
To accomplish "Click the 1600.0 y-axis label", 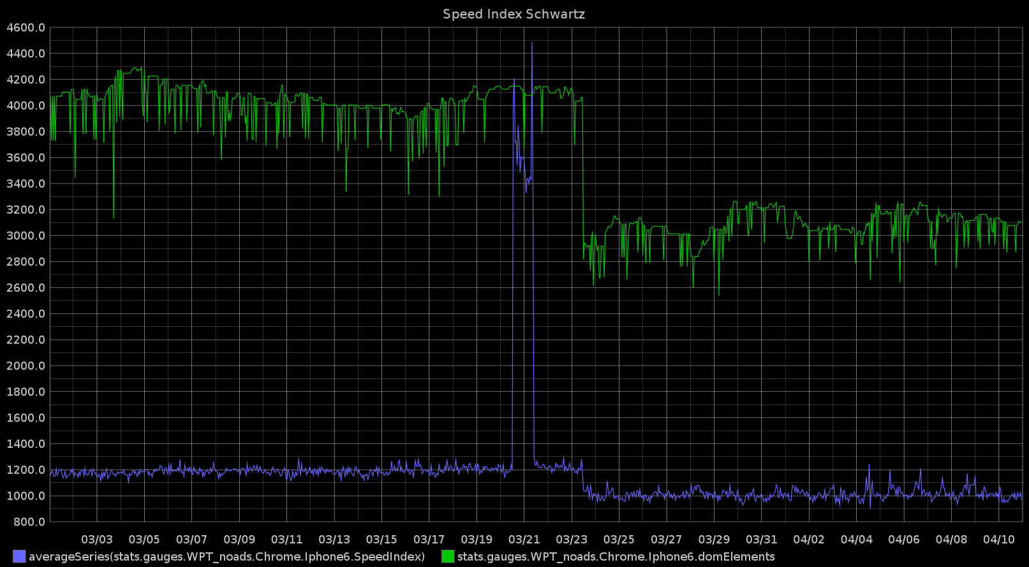I will tap(26, 418).
